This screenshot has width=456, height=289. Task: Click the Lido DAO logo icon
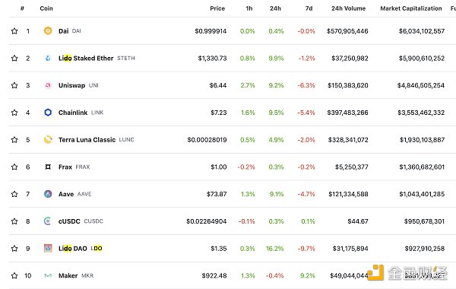(x=48, y=248)
